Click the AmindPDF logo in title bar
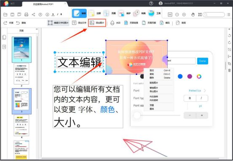The width and height of the screenshot is (233, 161). click(x=6, y=3)
